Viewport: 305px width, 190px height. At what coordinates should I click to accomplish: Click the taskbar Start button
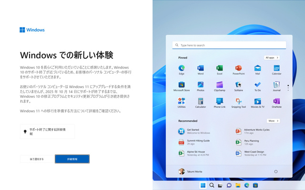tap(203, 185)
